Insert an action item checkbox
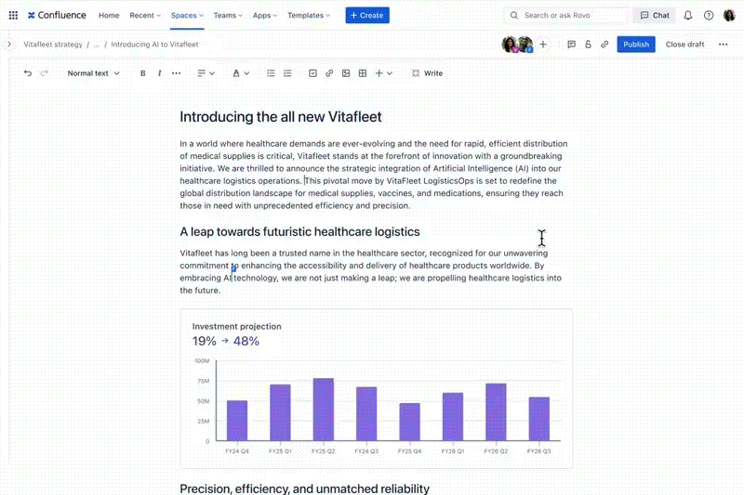The image size is (744, 495). 312,73
